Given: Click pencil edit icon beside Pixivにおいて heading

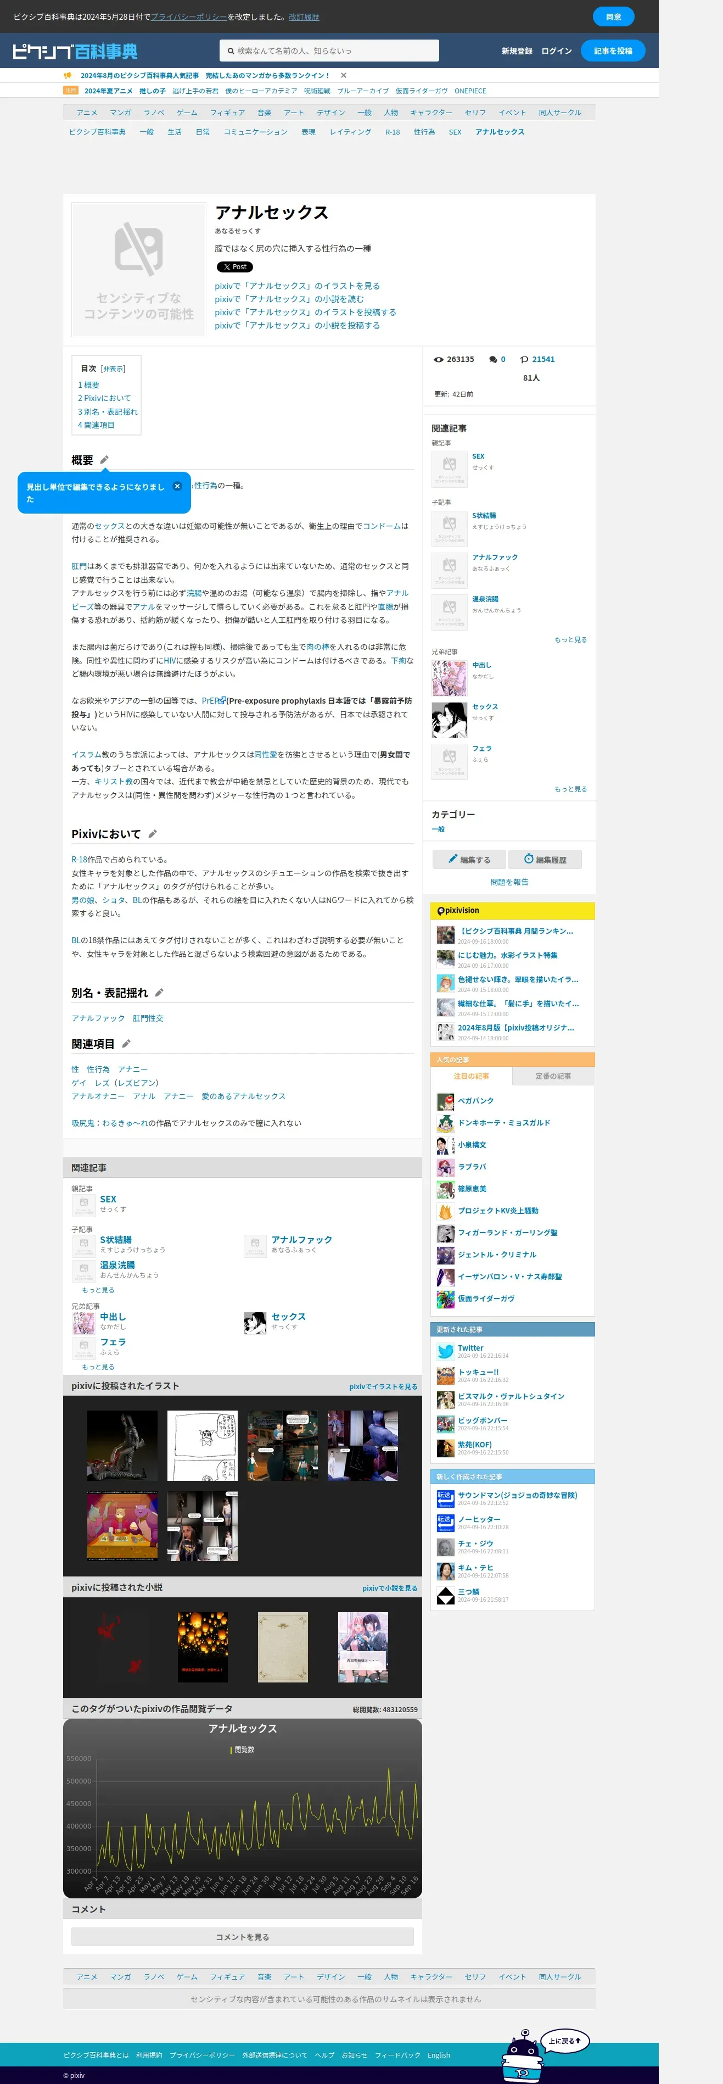Looking at the screenshot, I should [152, 833].
